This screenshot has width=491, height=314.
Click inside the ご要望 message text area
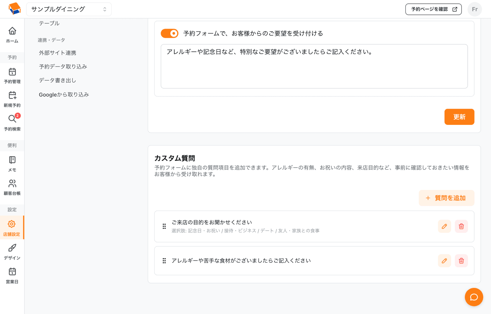[314, 66]
